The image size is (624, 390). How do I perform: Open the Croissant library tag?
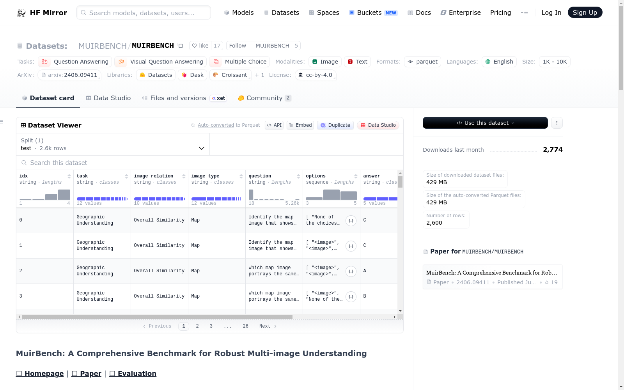230,75
